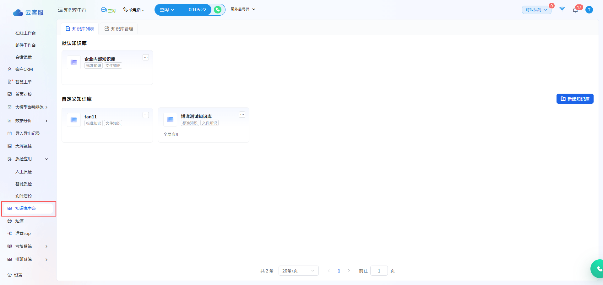Click the 首页对接 sidebar icon
This screenshot has width=603, height=285.
[x=10, y=94]
